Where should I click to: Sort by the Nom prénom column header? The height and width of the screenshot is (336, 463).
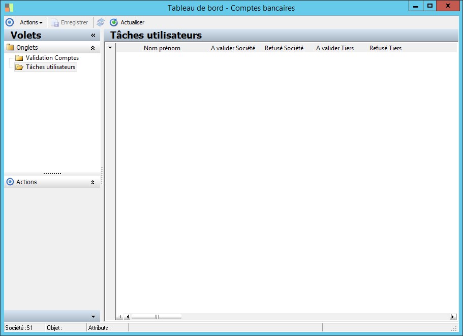click(x=162, y=48)
